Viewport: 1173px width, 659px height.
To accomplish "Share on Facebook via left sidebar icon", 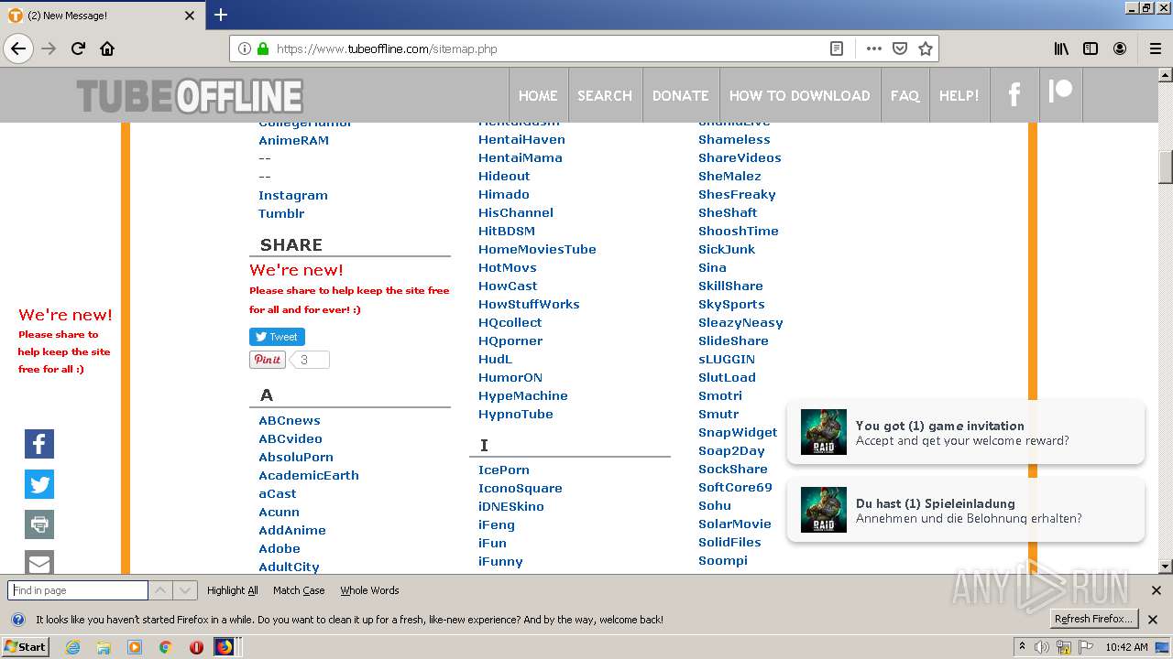I will [x=39, y=444].
